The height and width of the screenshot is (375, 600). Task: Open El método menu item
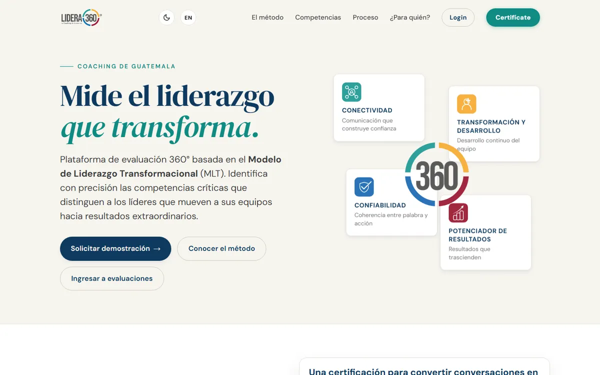pyautogui.click(x=267, y=17)
